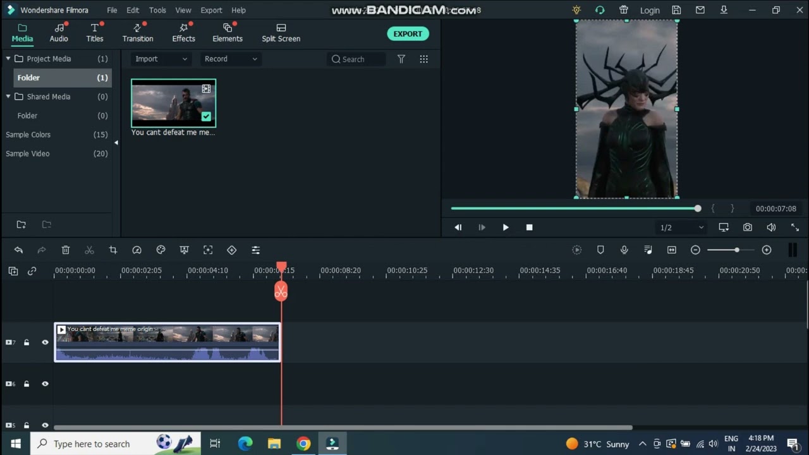This screenshot has height=455, width=809.
Task: Click the timeline horizontal scrollbar
Action: 343,428
